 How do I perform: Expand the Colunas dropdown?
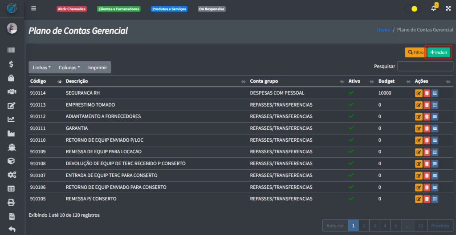[69, 68]
